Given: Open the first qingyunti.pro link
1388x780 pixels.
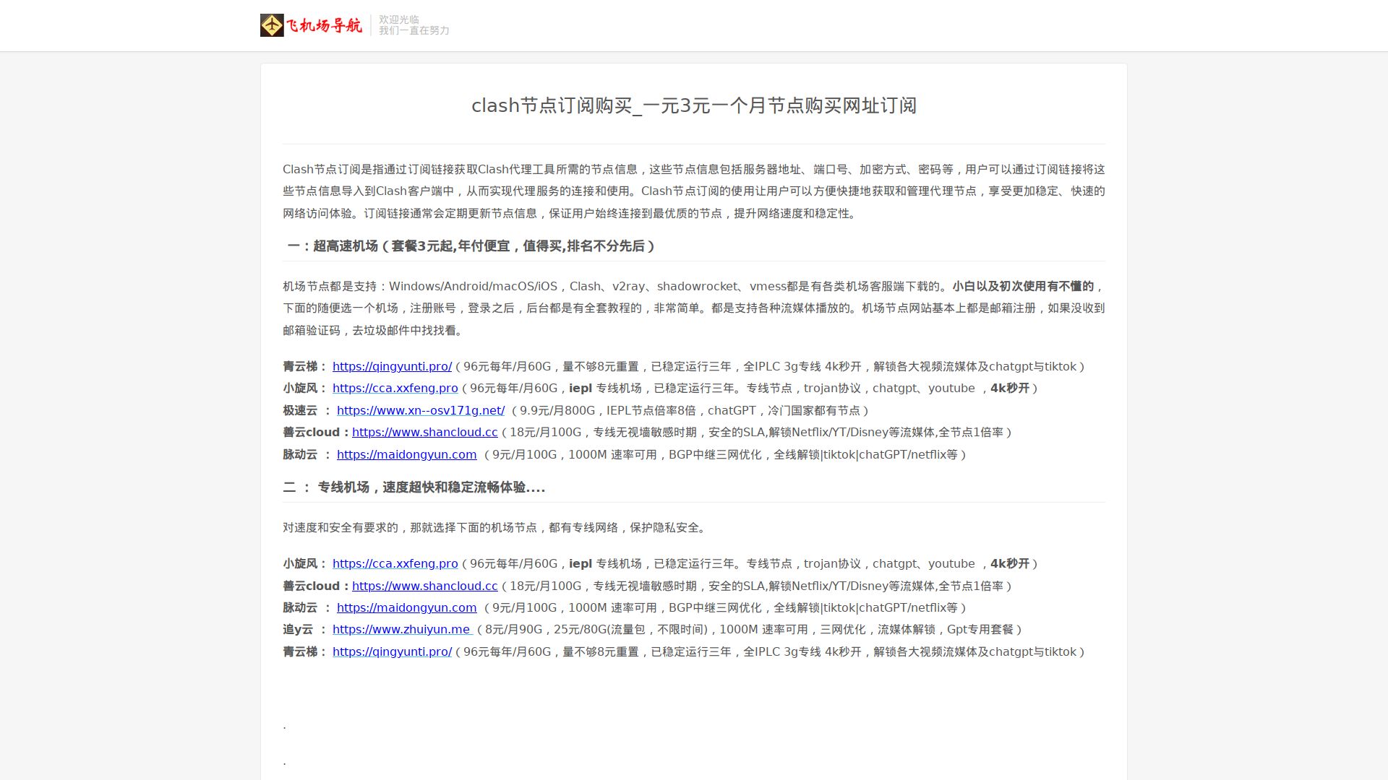Looking at the screenshot, I should pyautogui.click(x=392, y=367).
